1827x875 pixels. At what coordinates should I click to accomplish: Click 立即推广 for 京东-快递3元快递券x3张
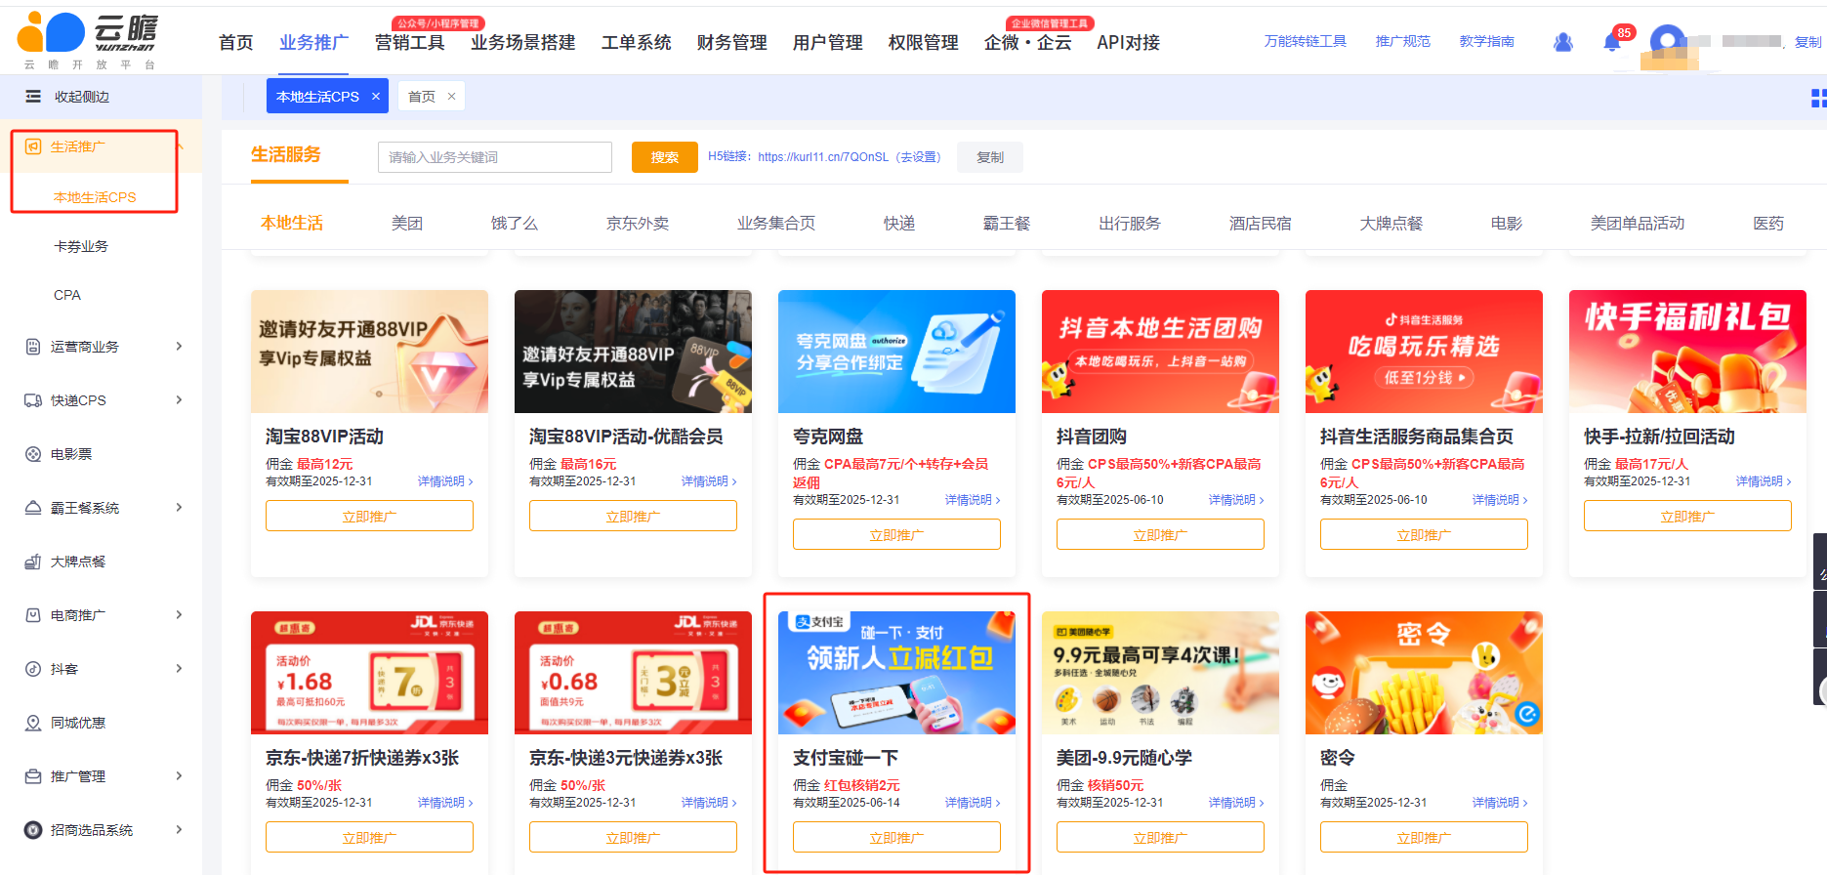(633, 838)
